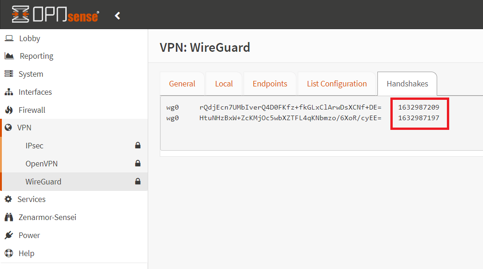Open the General tab

(182, 84)
